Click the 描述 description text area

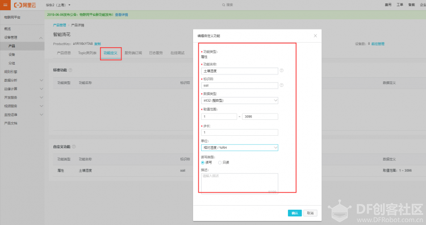239,184
